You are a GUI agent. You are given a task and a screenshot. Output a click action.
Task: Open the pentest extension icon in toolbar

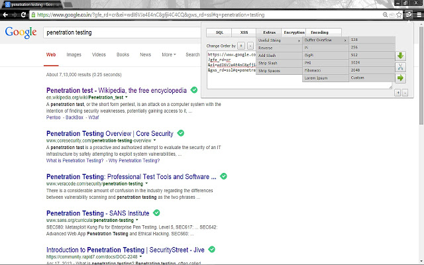tap(409, 15)
